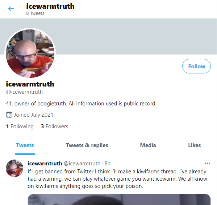
Task: Open the tweet's 8h timestamp link
Action: click(107, 164)
